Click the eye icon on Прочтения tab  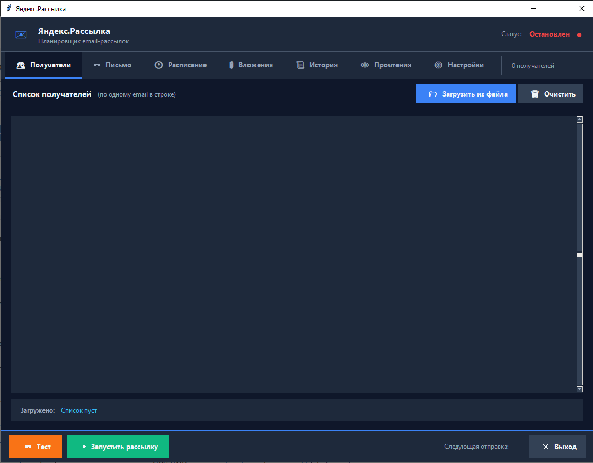point(365,65)
